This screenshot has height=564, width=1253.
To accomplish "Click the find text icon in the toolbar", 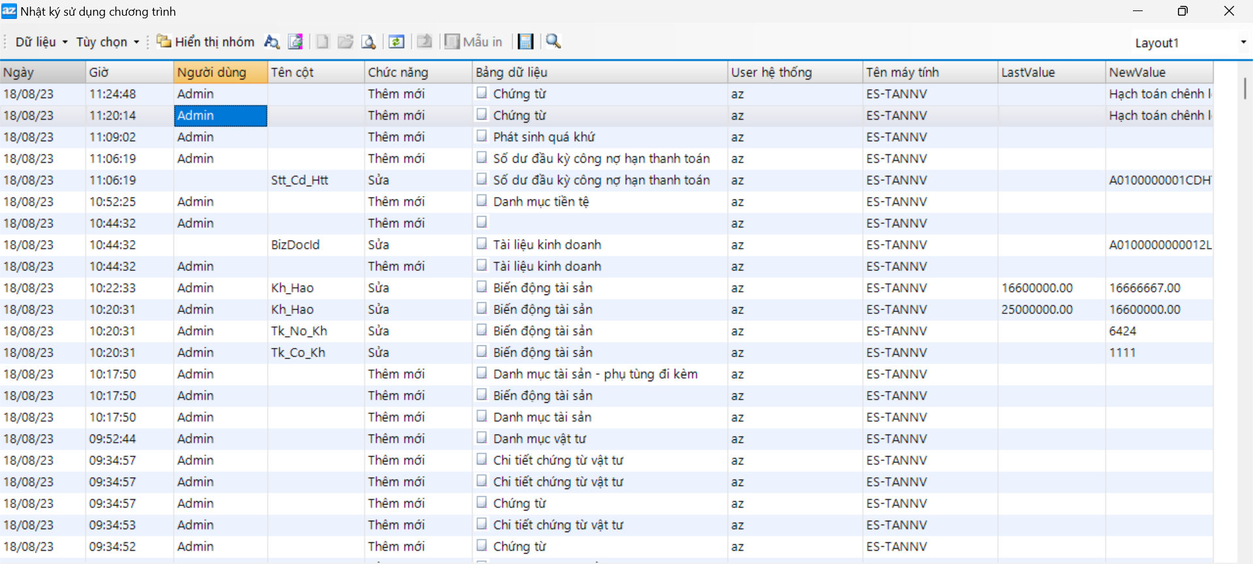I will pyautogui.click(x=271, y=42).
